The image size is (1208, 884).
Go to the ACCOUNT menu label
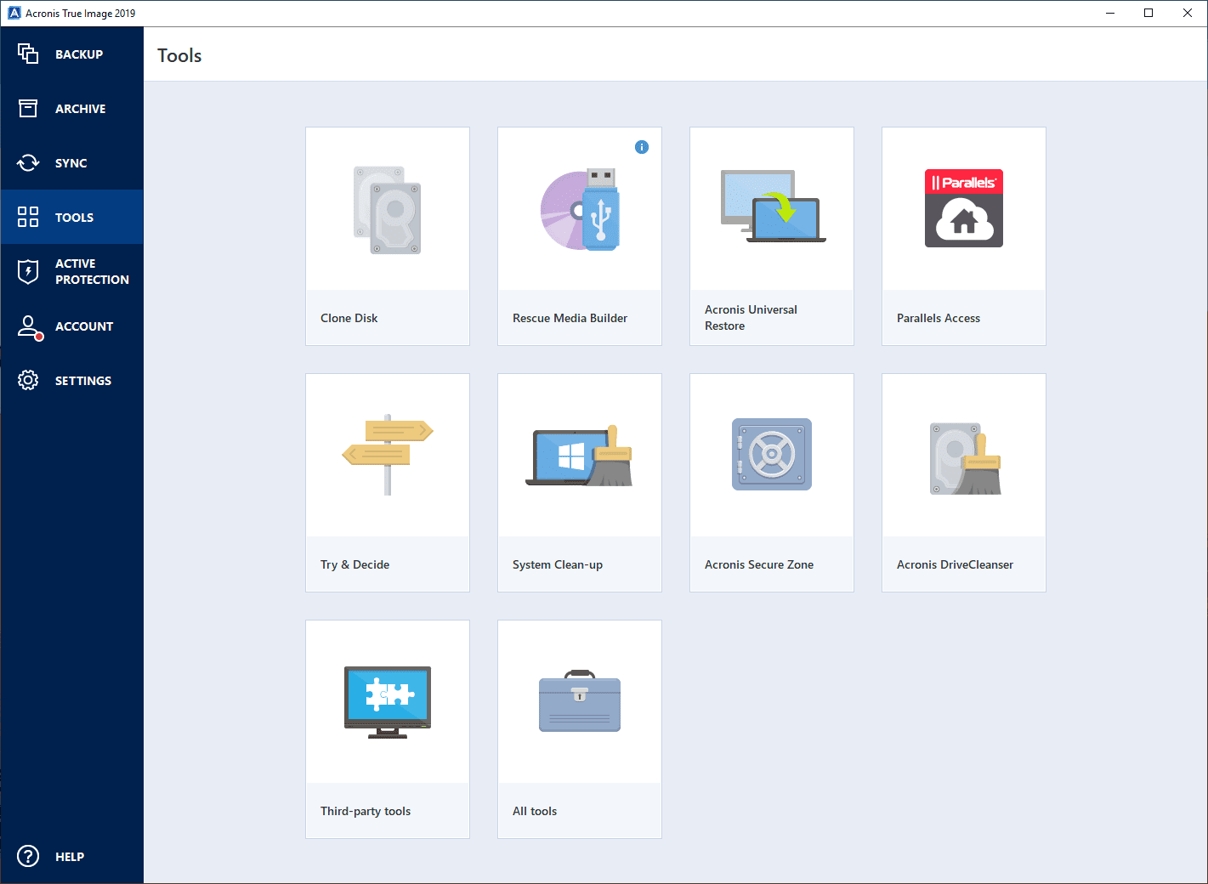(84, 326)
